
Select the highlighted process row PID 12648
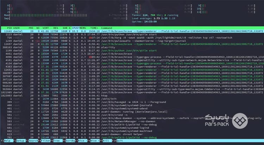132,31
